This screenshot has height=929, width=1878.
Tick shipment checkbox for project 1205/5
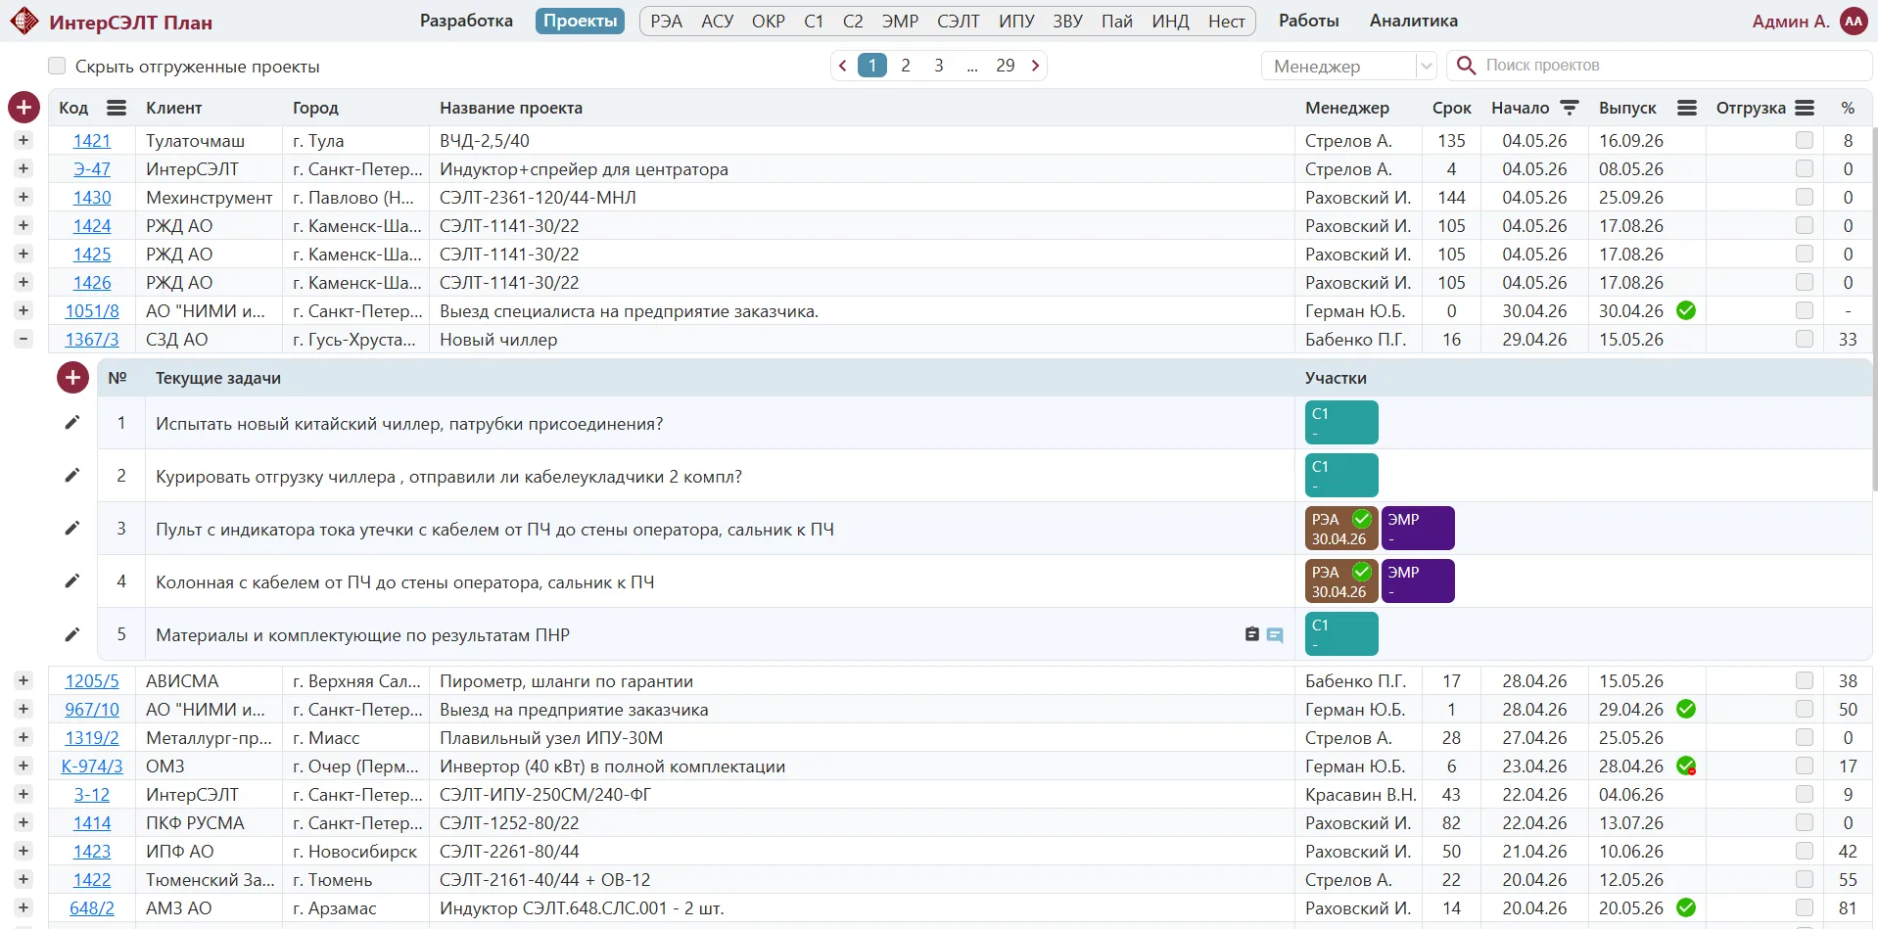(x=1805, y=681)
